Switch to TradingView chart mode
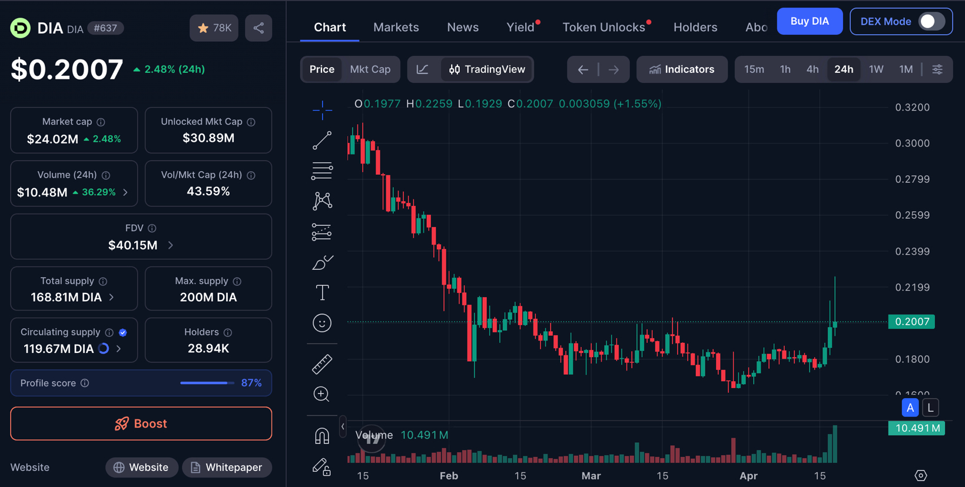 click(x=487, y=69)
